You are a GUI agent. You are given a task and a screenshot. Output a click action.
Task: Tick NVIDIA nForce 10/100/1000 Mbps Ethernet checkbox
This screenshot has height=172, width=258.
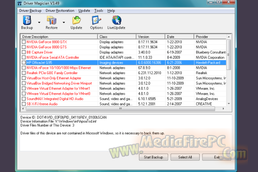24,68
